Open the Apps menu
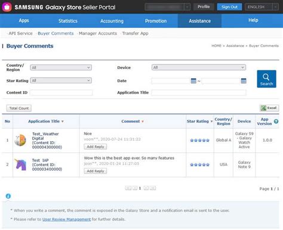This screenshot has width=283, height=230. (x=24, y=21)
